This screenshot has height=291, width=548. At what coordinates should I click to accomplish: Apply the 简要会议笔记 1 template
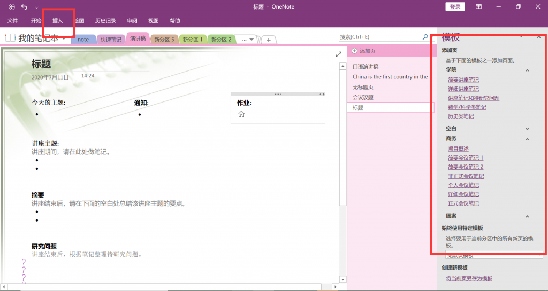click(x=466, y=158)
